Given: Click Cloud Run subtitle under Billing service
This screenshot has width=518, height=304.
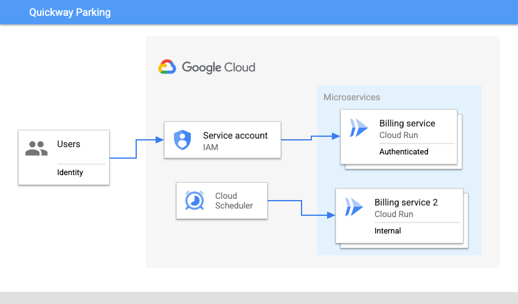Looking at the screenshot, I should (398, 135).
